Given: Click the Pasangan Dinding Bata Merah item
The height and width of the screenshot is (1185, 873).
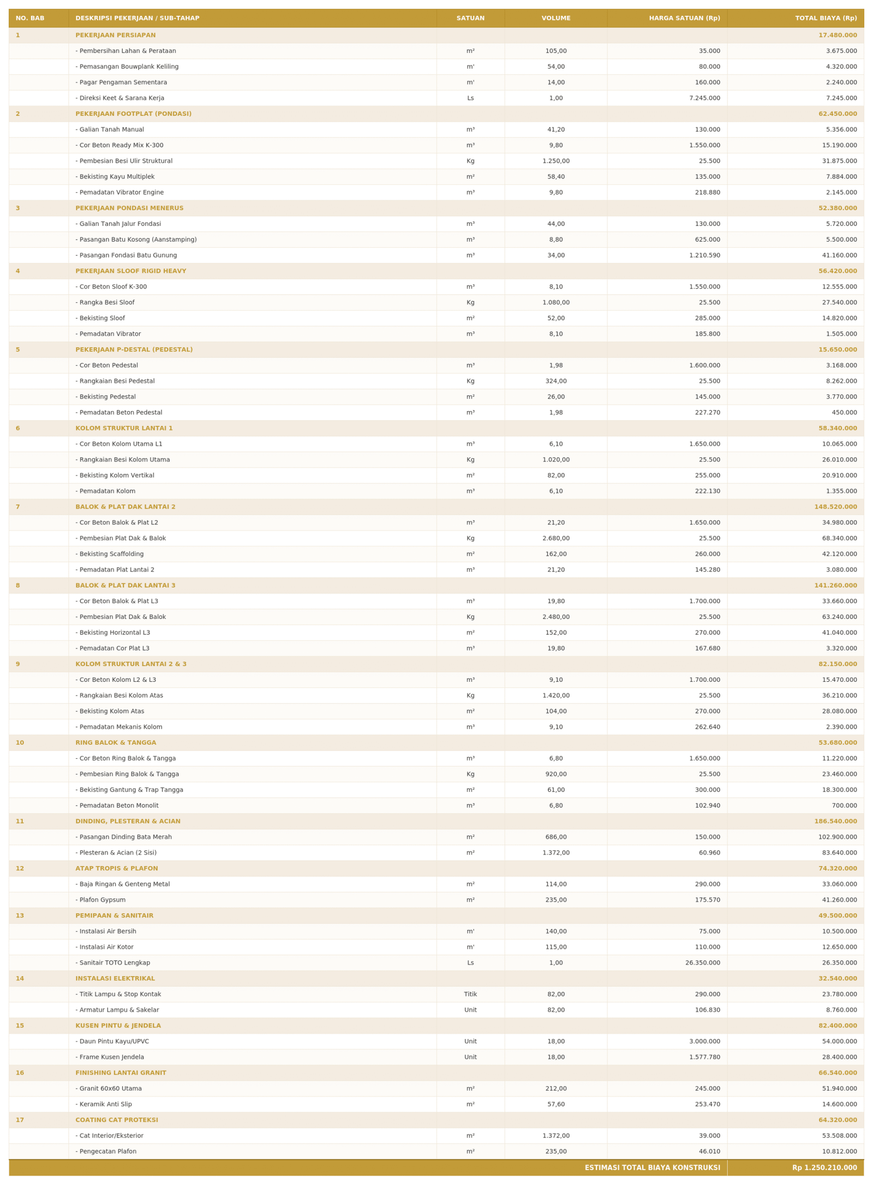Looking at the screenshot, I should 123,837.
